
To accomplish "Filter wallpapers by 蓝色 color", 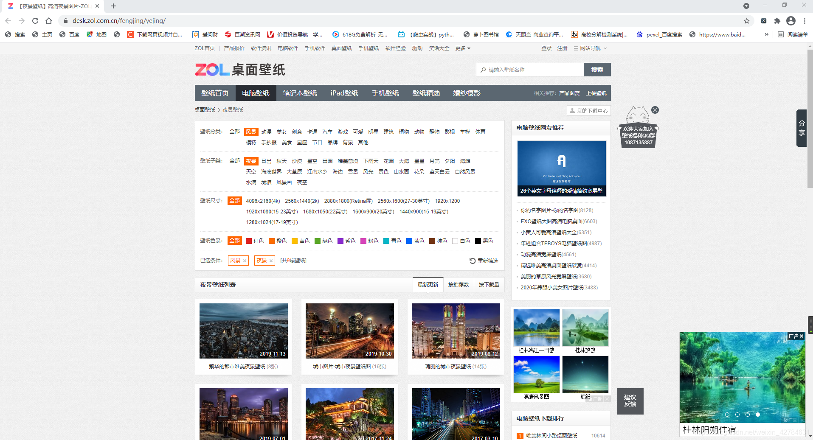I will [415, 241].
